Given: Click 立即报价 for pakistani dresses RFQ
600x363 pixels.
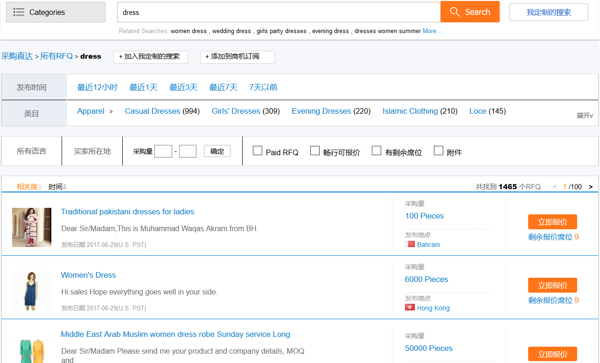Looking at the screenshot, I should (552, 222).
